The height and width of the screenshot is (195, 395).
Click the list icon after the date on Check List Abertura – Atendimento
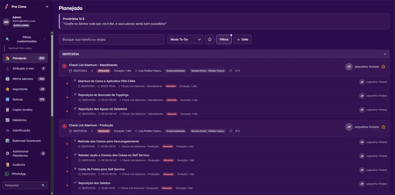[92, 71]
